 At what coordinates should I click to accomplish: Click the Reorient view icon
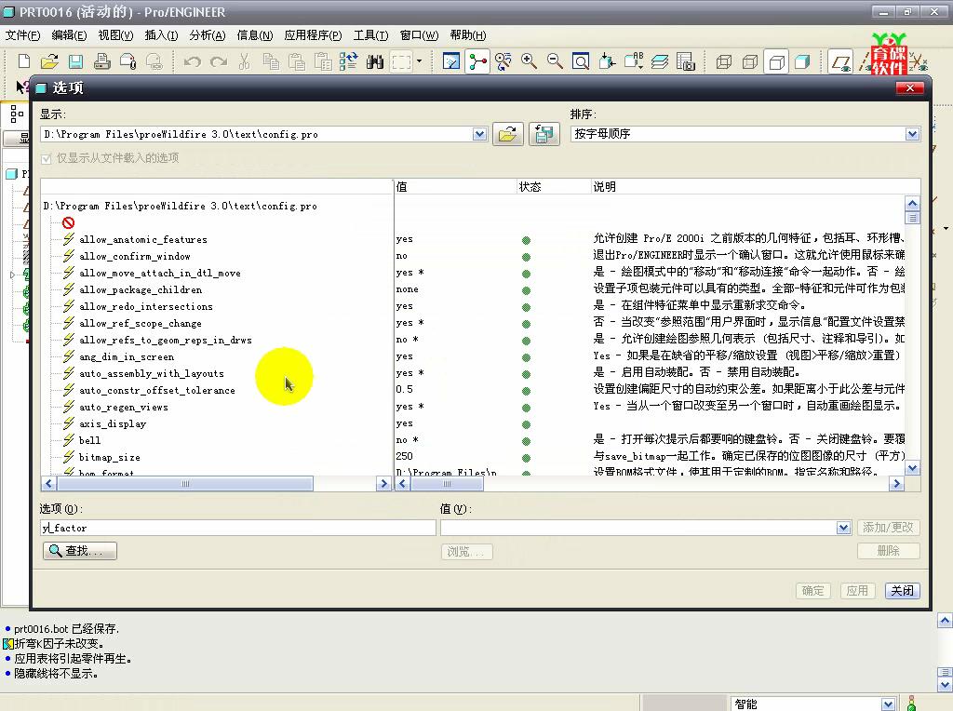point(607,61)
